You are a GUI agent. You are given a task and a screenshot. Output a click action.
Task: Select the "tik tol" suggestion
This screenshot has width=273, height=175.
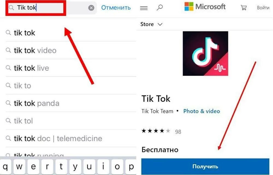coord(71,121)
